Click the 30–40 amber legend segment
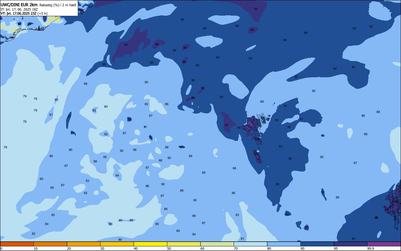Image resolution: width=401 pixels, height=251 pixels. (117, 244)
